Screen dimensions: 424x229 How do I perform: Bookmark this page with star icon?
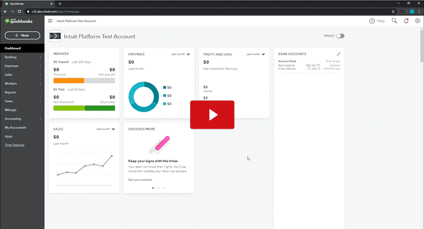coord(393,11)
